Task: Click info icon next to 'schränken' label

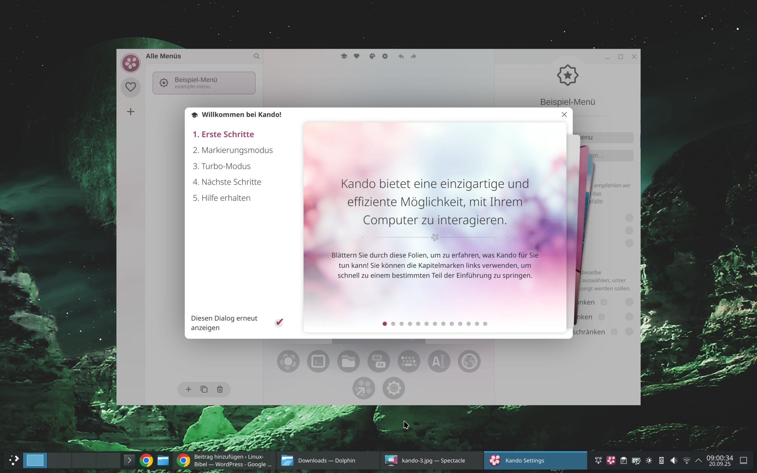Action: coord(614,332)
